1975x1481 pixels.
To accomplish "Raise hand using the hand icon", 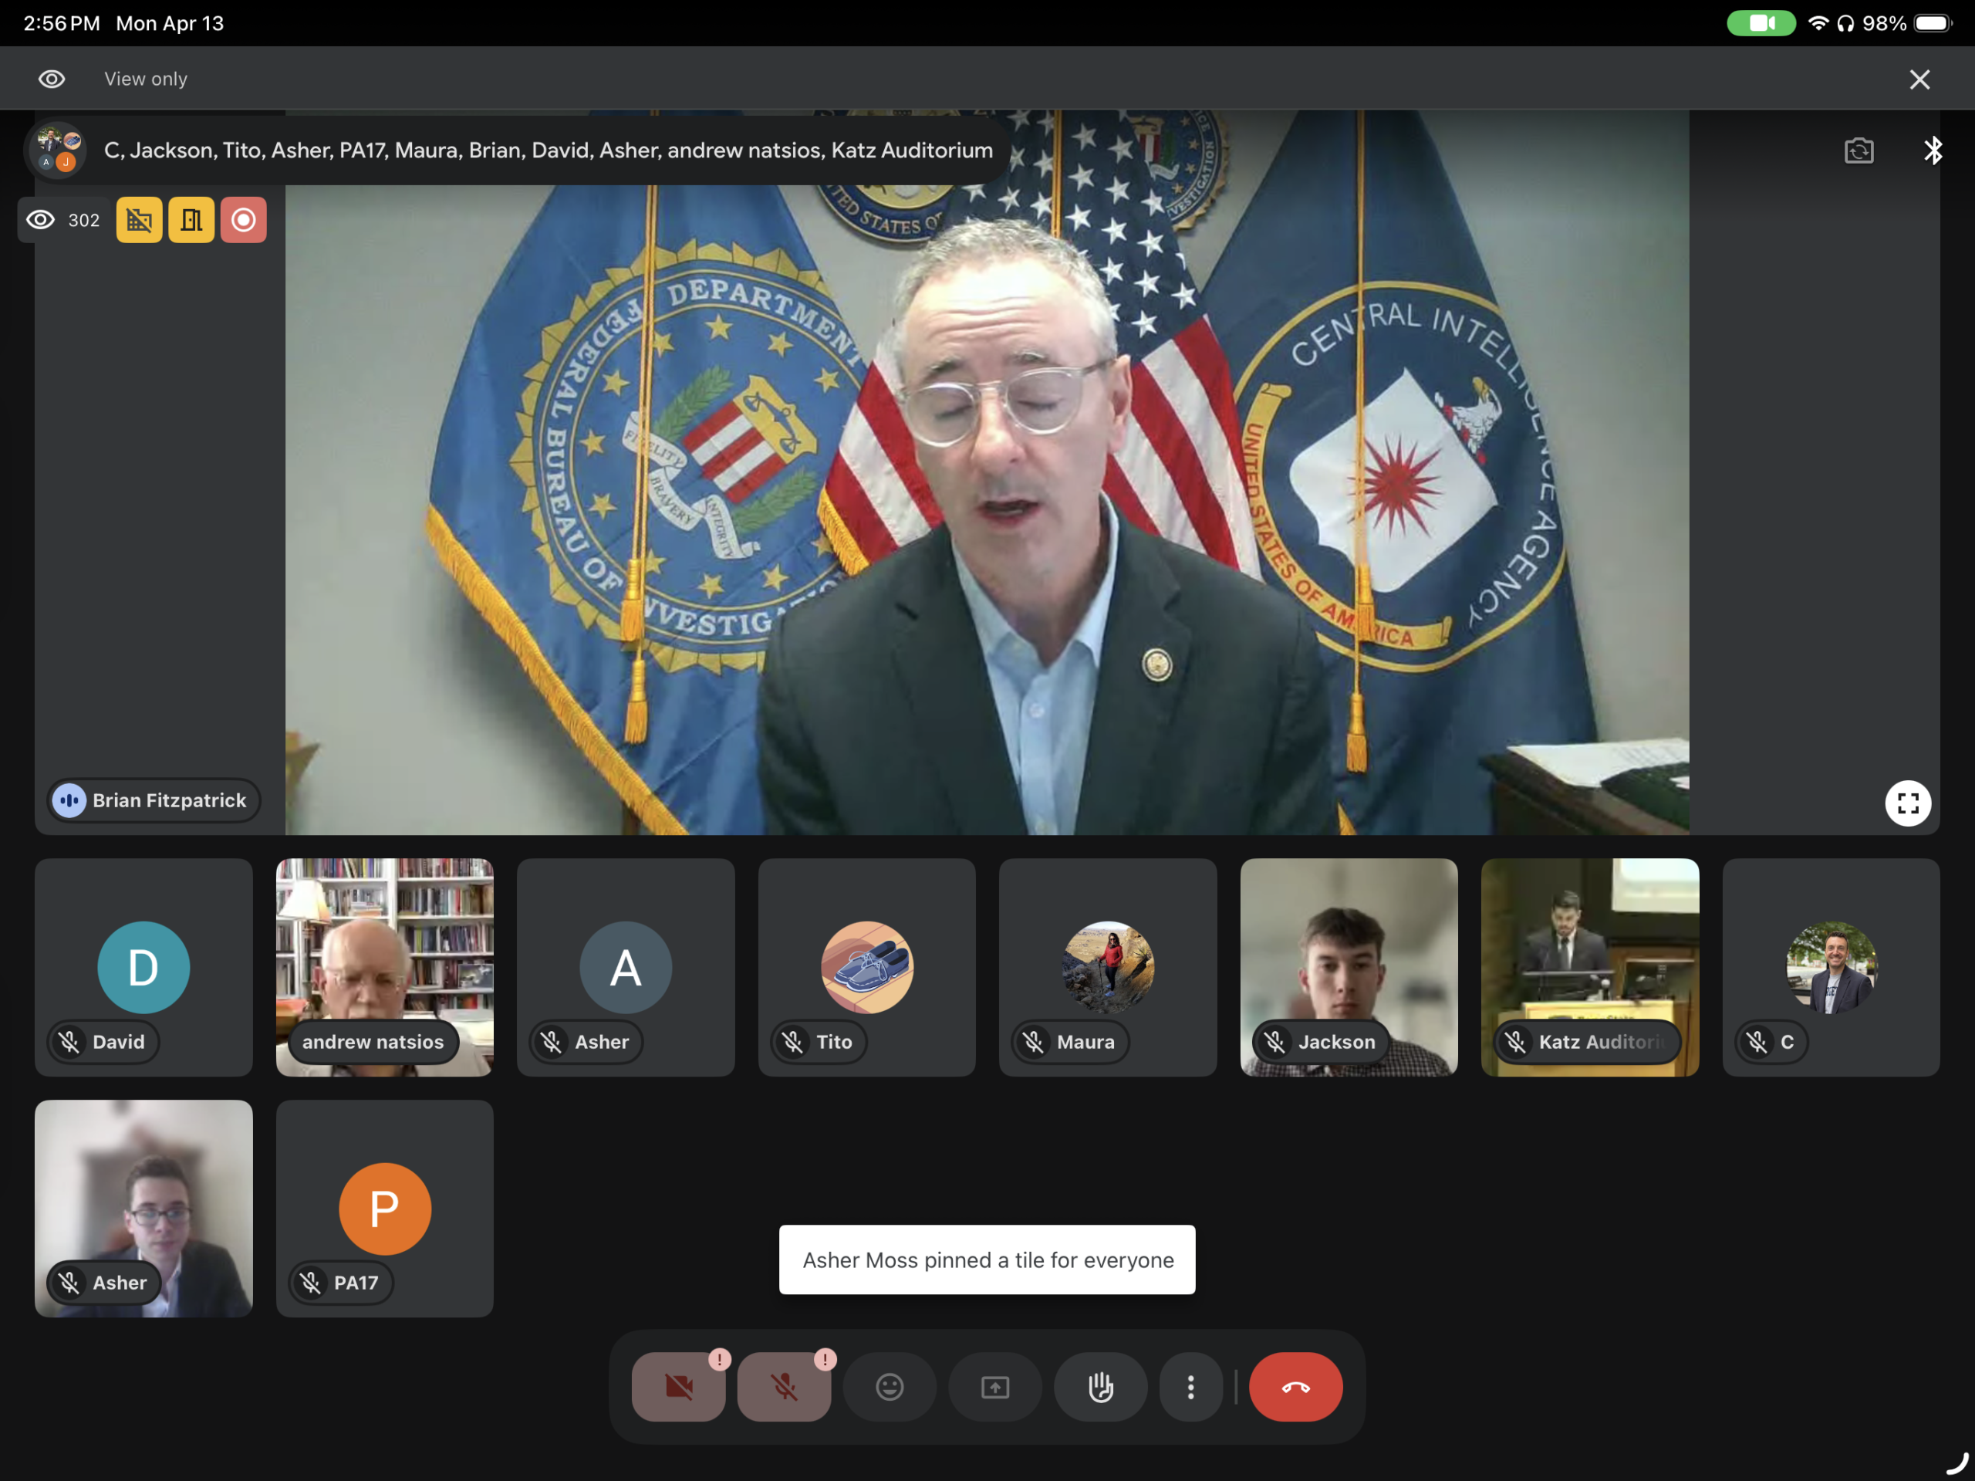I will (1100, 1386).
